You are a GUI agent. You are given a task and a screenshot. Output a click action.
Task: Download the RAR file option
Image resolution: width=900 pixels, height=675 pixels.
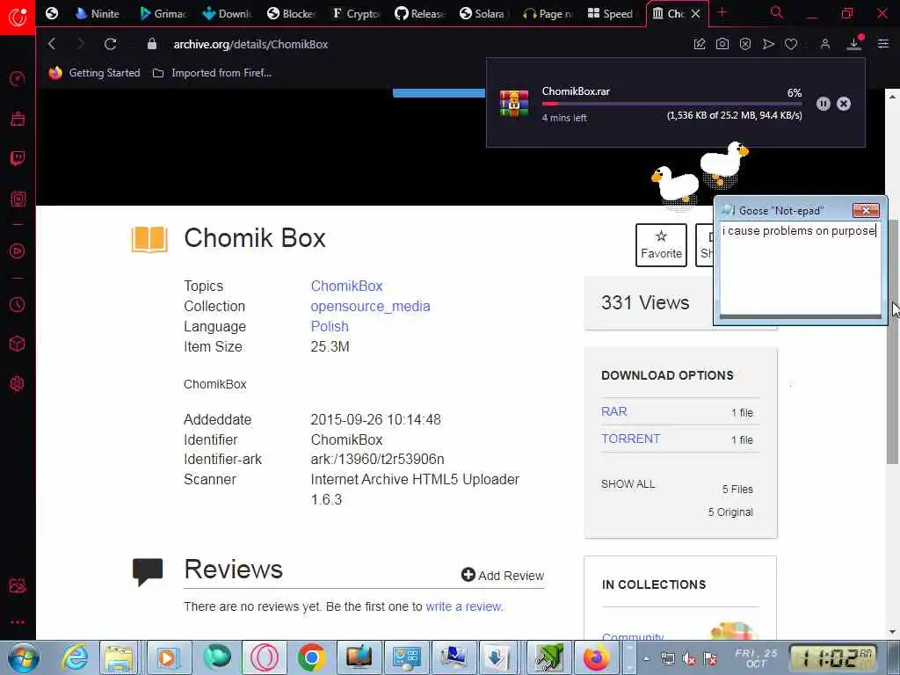(614, 411)
